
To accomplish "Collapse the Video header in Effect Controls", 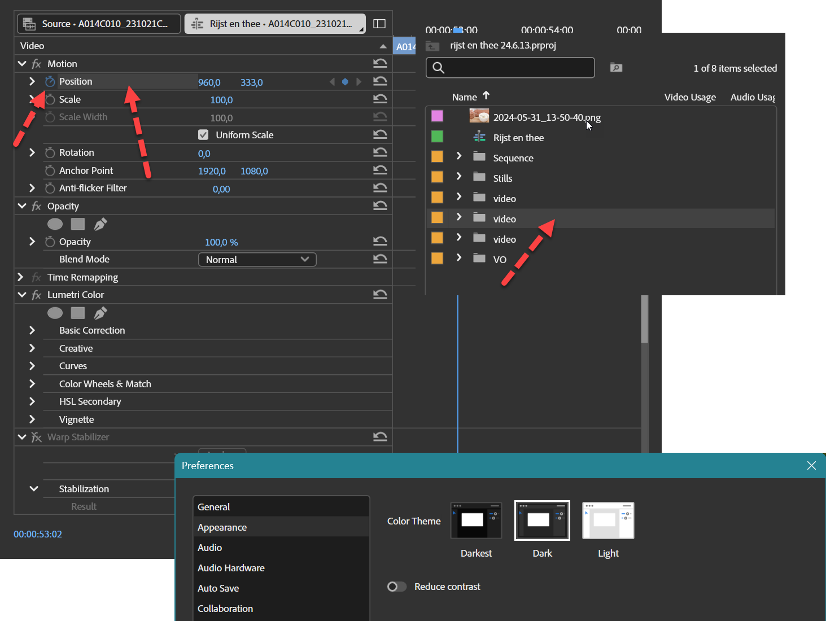I will pyautogui.click(x=383, y=45).
